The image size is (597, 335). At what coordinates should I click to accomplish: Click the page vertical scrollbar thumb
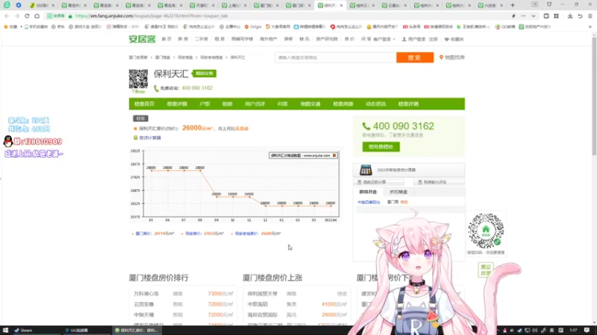(x=594, y=95)
